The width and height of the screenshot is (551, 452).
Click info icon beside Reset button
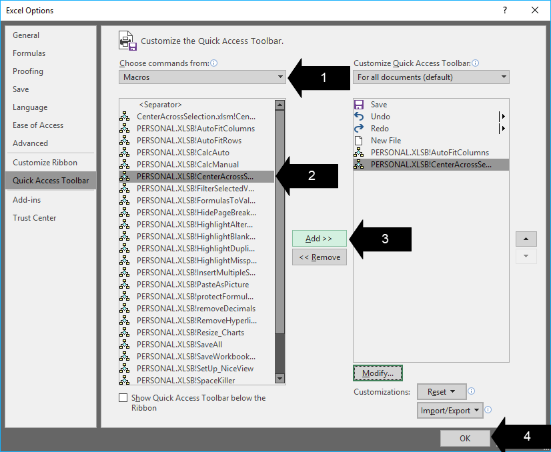(x=472, y=391)
